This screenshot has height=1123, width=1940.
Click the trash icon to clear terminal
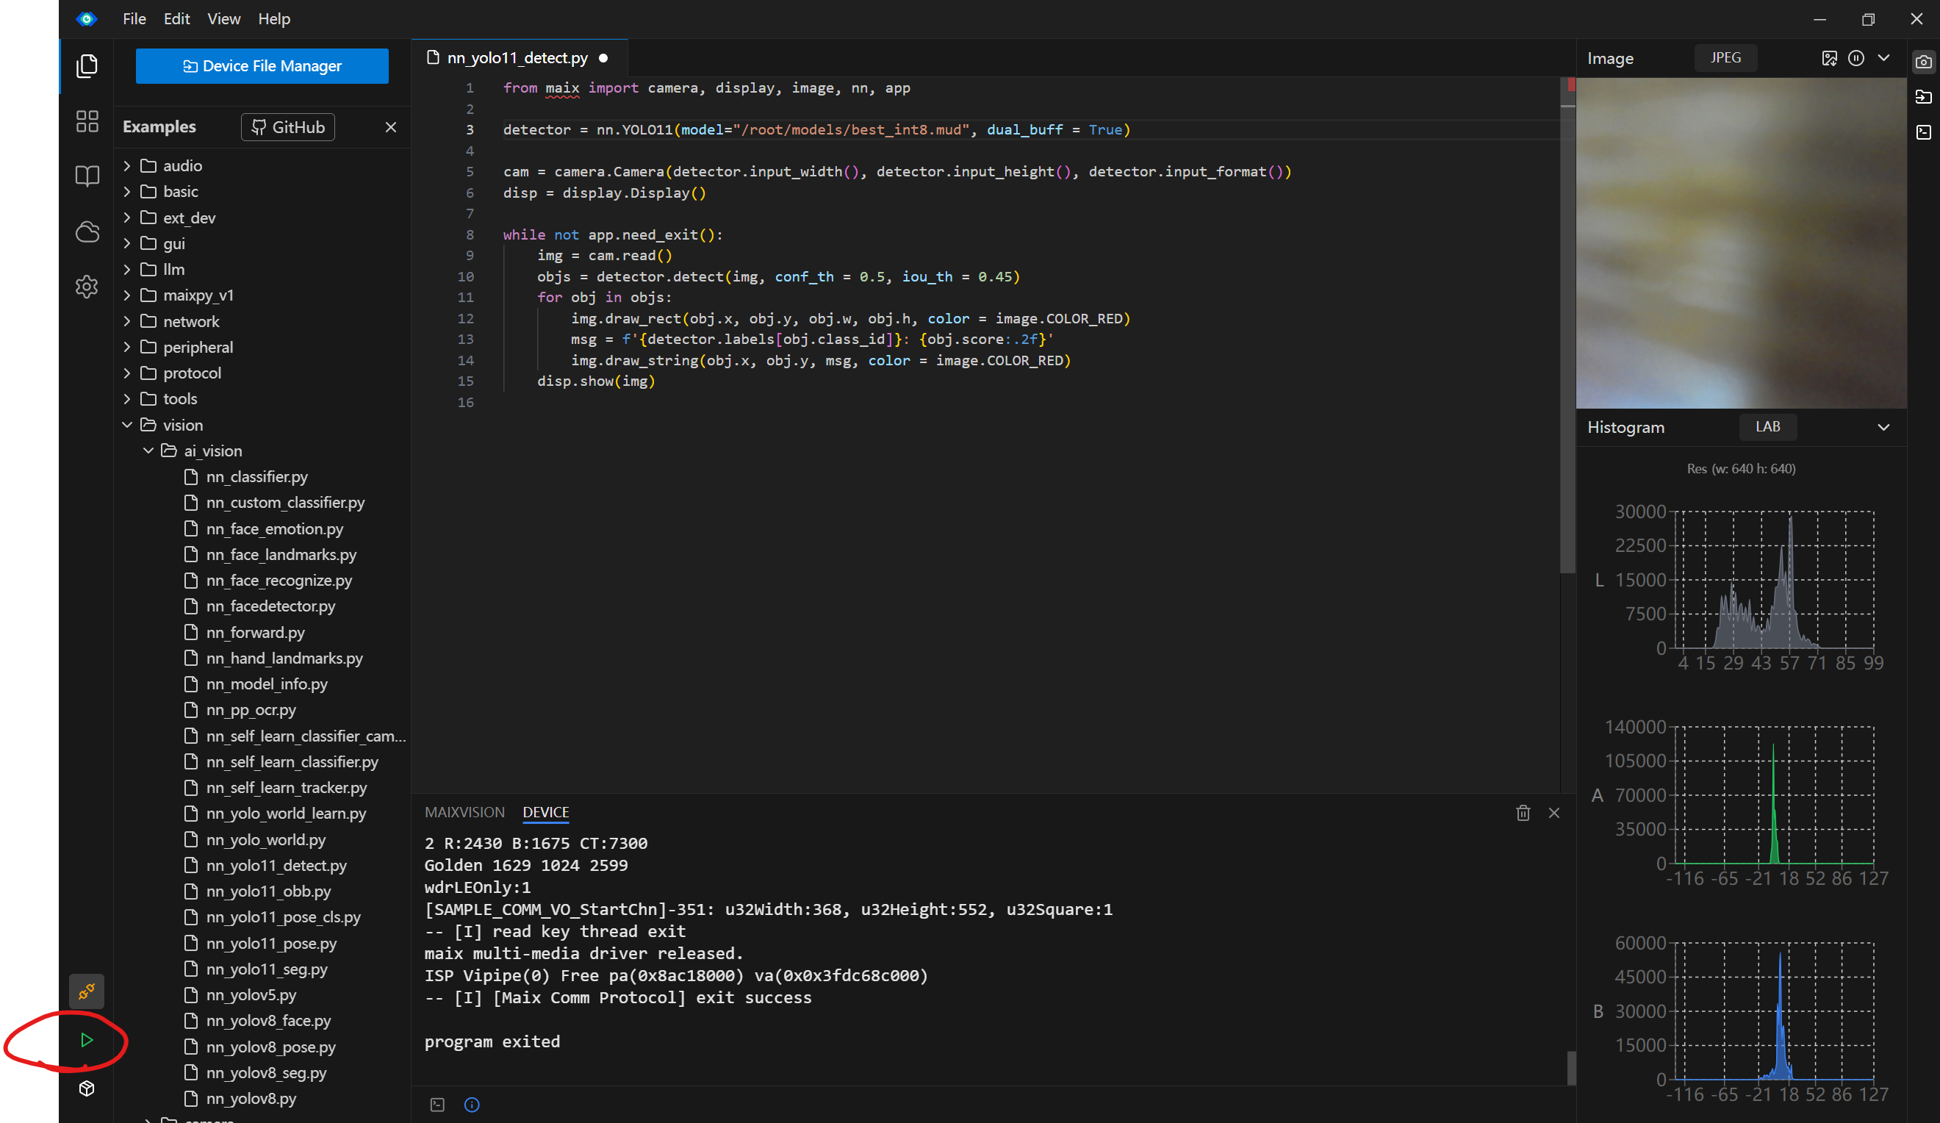(1522, 813)
